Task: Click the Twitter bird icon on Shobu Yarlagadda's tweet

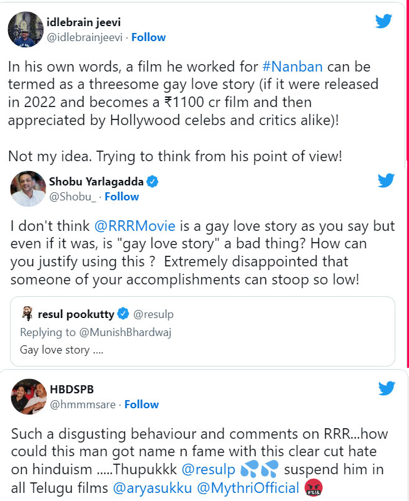Action: pos(386,180)
